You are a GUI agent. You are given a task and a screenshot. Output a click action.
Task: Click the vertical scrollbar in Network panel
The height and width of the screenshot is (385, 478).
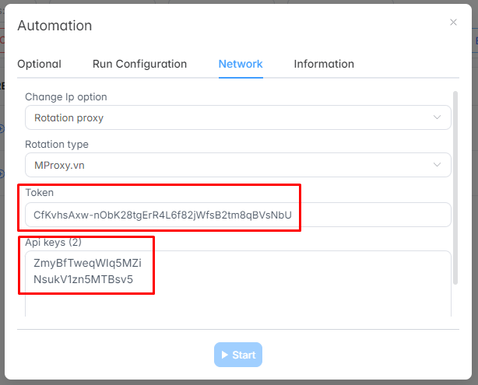[x=455, y=187]
